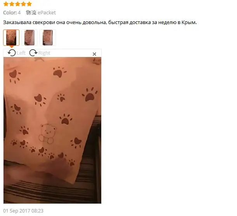Show the third review photo thumbnail
This screenshot has width=237, height=216.
[x=48, y=38]
